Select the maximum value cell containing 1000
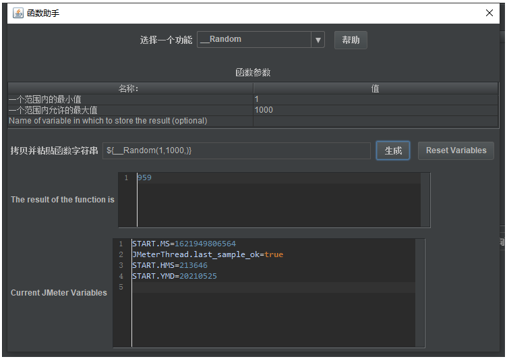The width and height of the screenshot is (507, 359). tap(376, 110)
